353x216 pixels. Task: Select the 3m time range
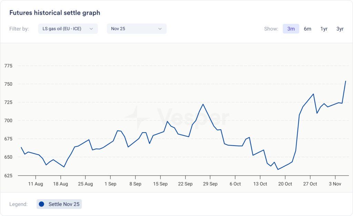click(291, 29)
